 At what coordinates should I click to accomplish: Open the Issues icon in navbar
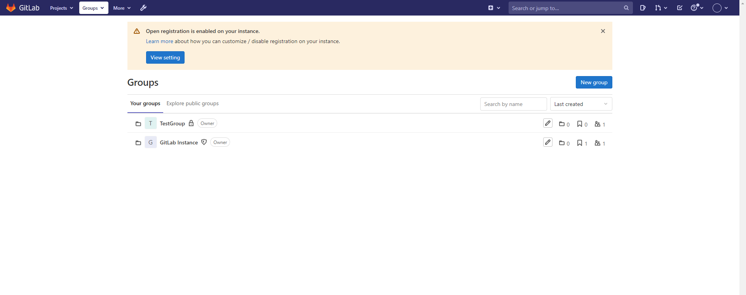(643, 8)
